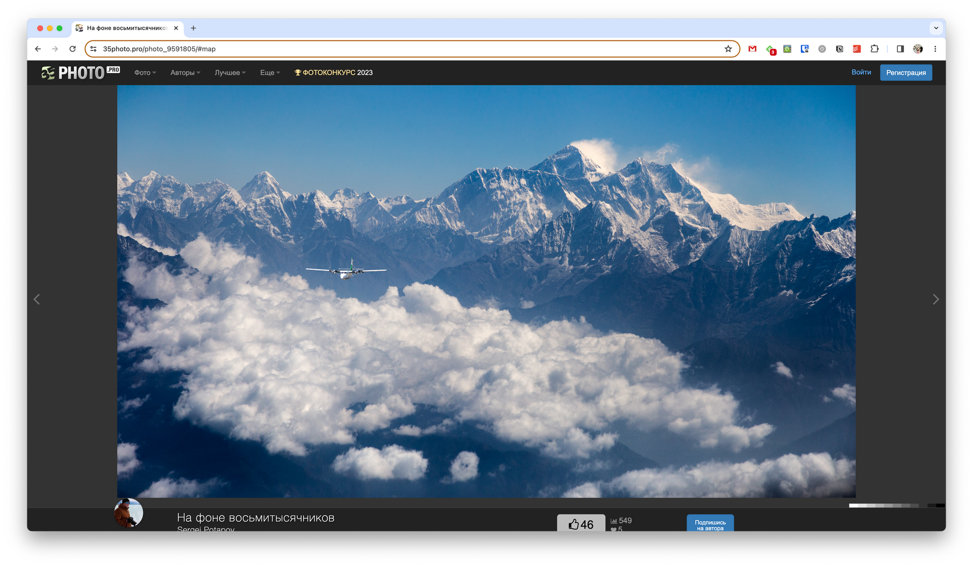
Task: Click the Подпишись на автора button
Action: point(710,524)
